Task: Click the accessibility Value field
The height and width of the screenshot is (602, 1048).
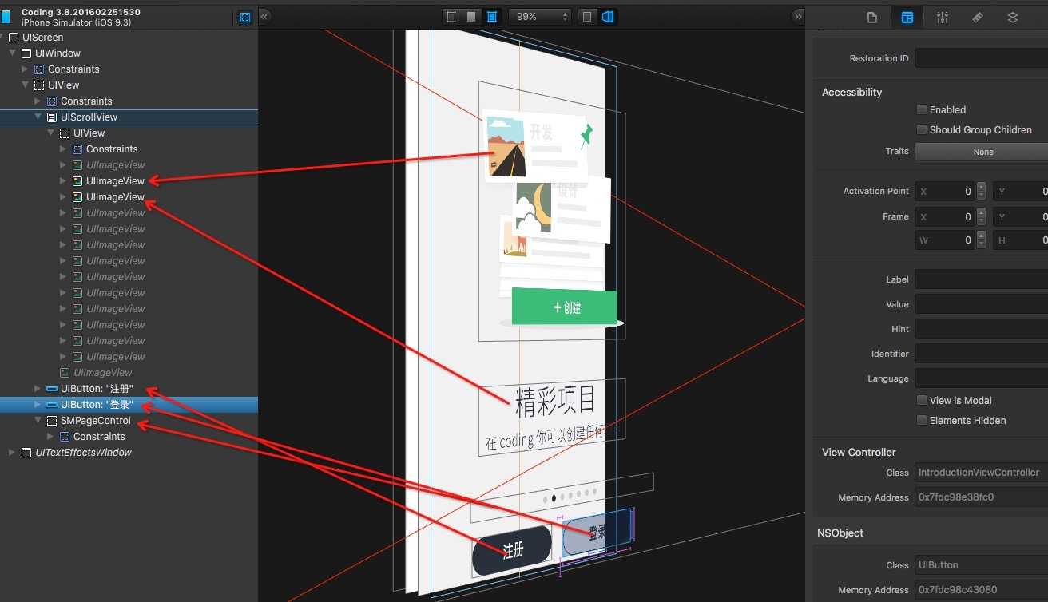Action: click(982, 304)
